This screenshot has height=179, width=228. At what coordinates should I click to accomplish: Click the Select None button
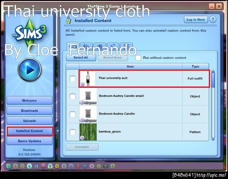pos(112,58)
